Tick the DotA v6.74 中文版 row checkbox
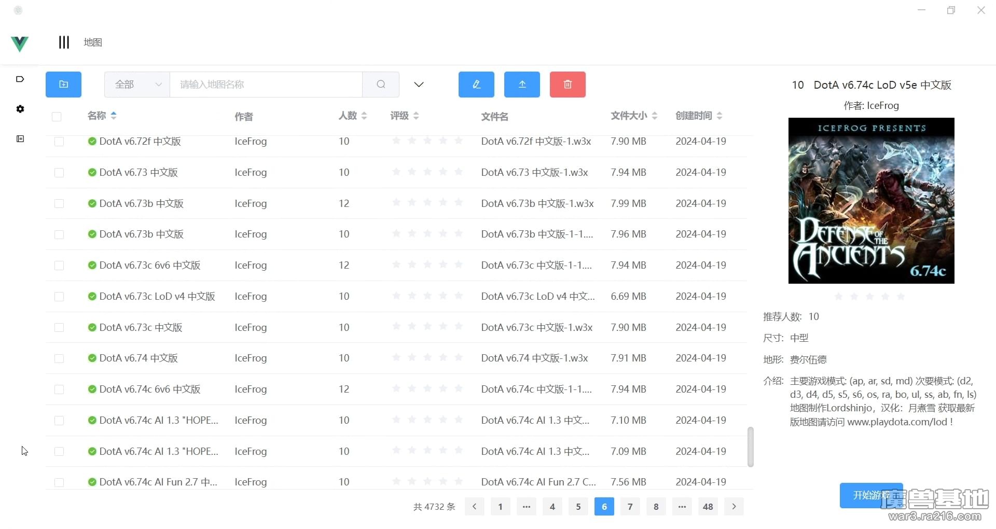 59,358
